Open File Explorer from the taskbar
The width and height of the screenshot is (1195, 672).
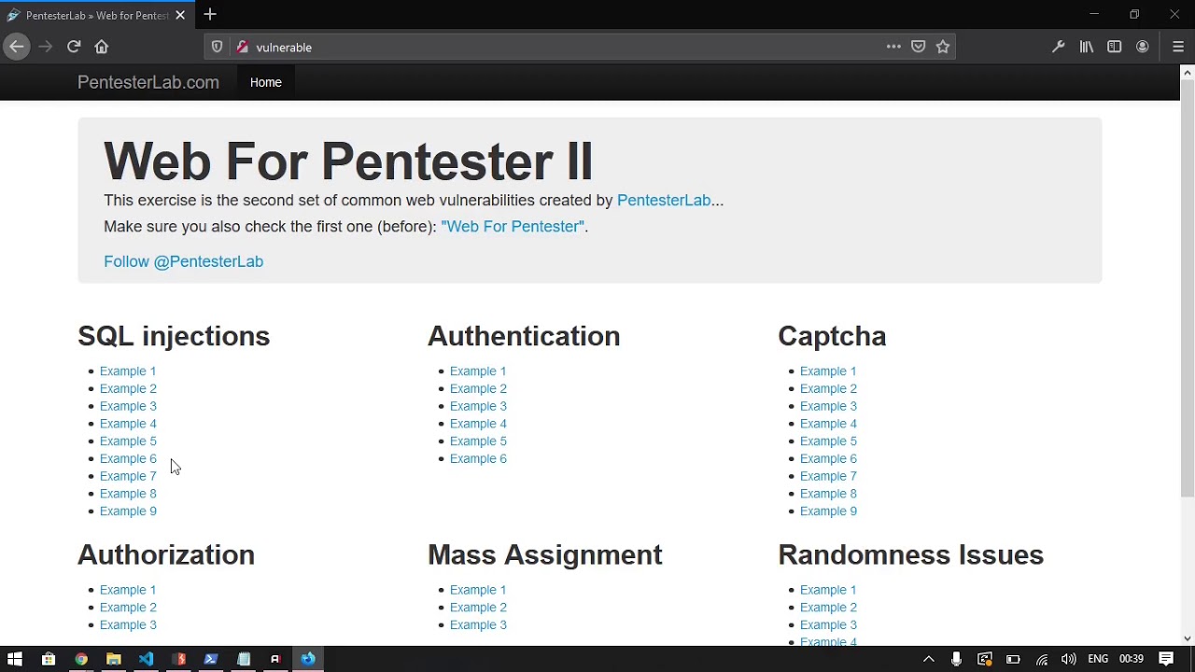coord(114,659)
